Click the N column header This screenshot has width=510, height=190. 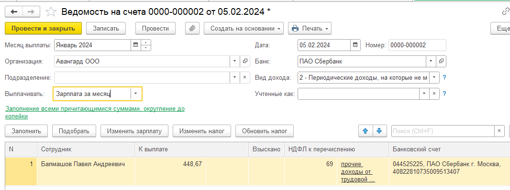pyautogui.click(x=21, y=149)
